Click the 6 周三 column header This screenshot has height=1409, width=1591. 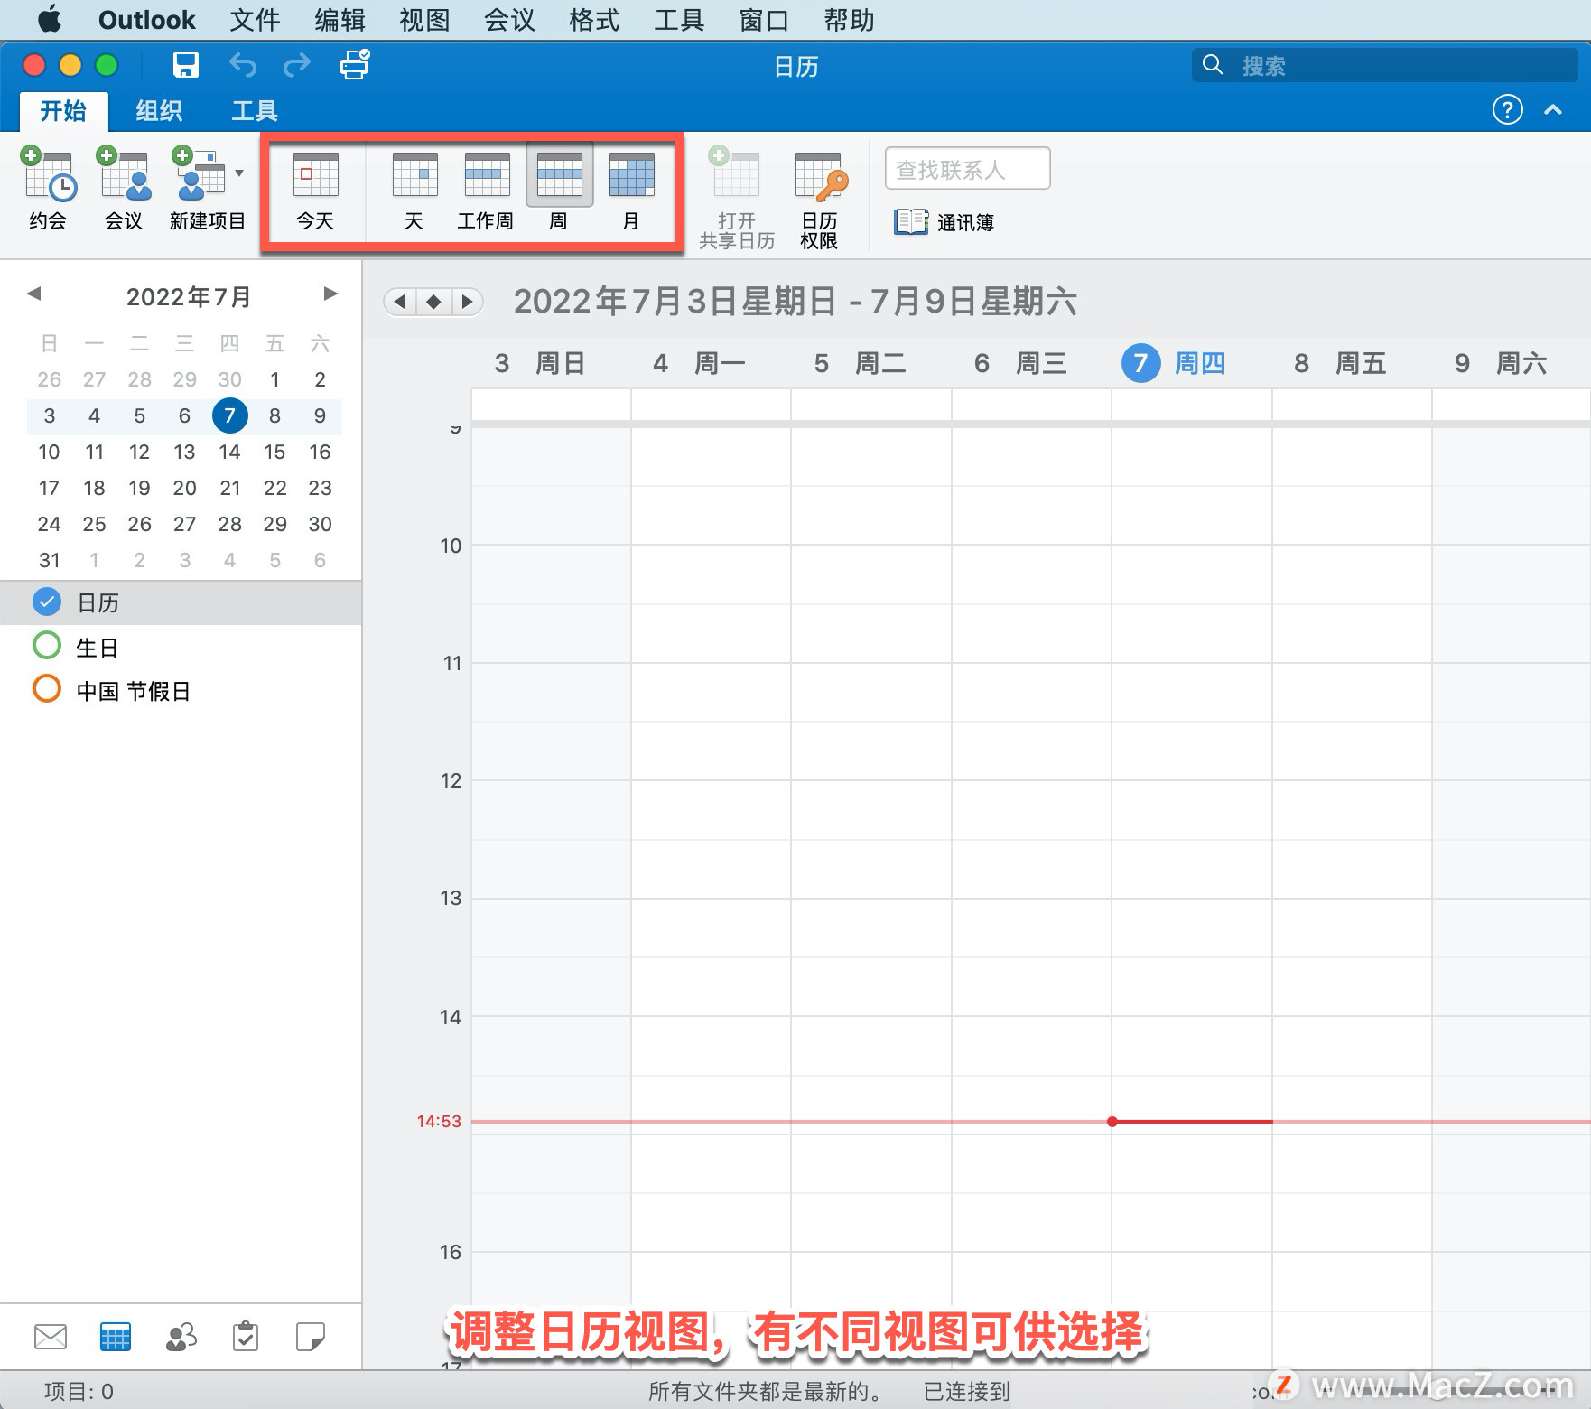[1020, 363]
